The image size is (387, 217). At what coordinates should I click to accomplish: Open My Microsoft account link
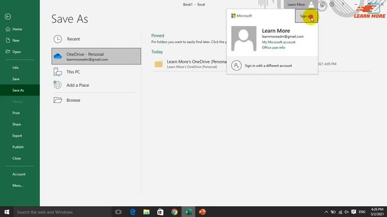coord(278,42)
